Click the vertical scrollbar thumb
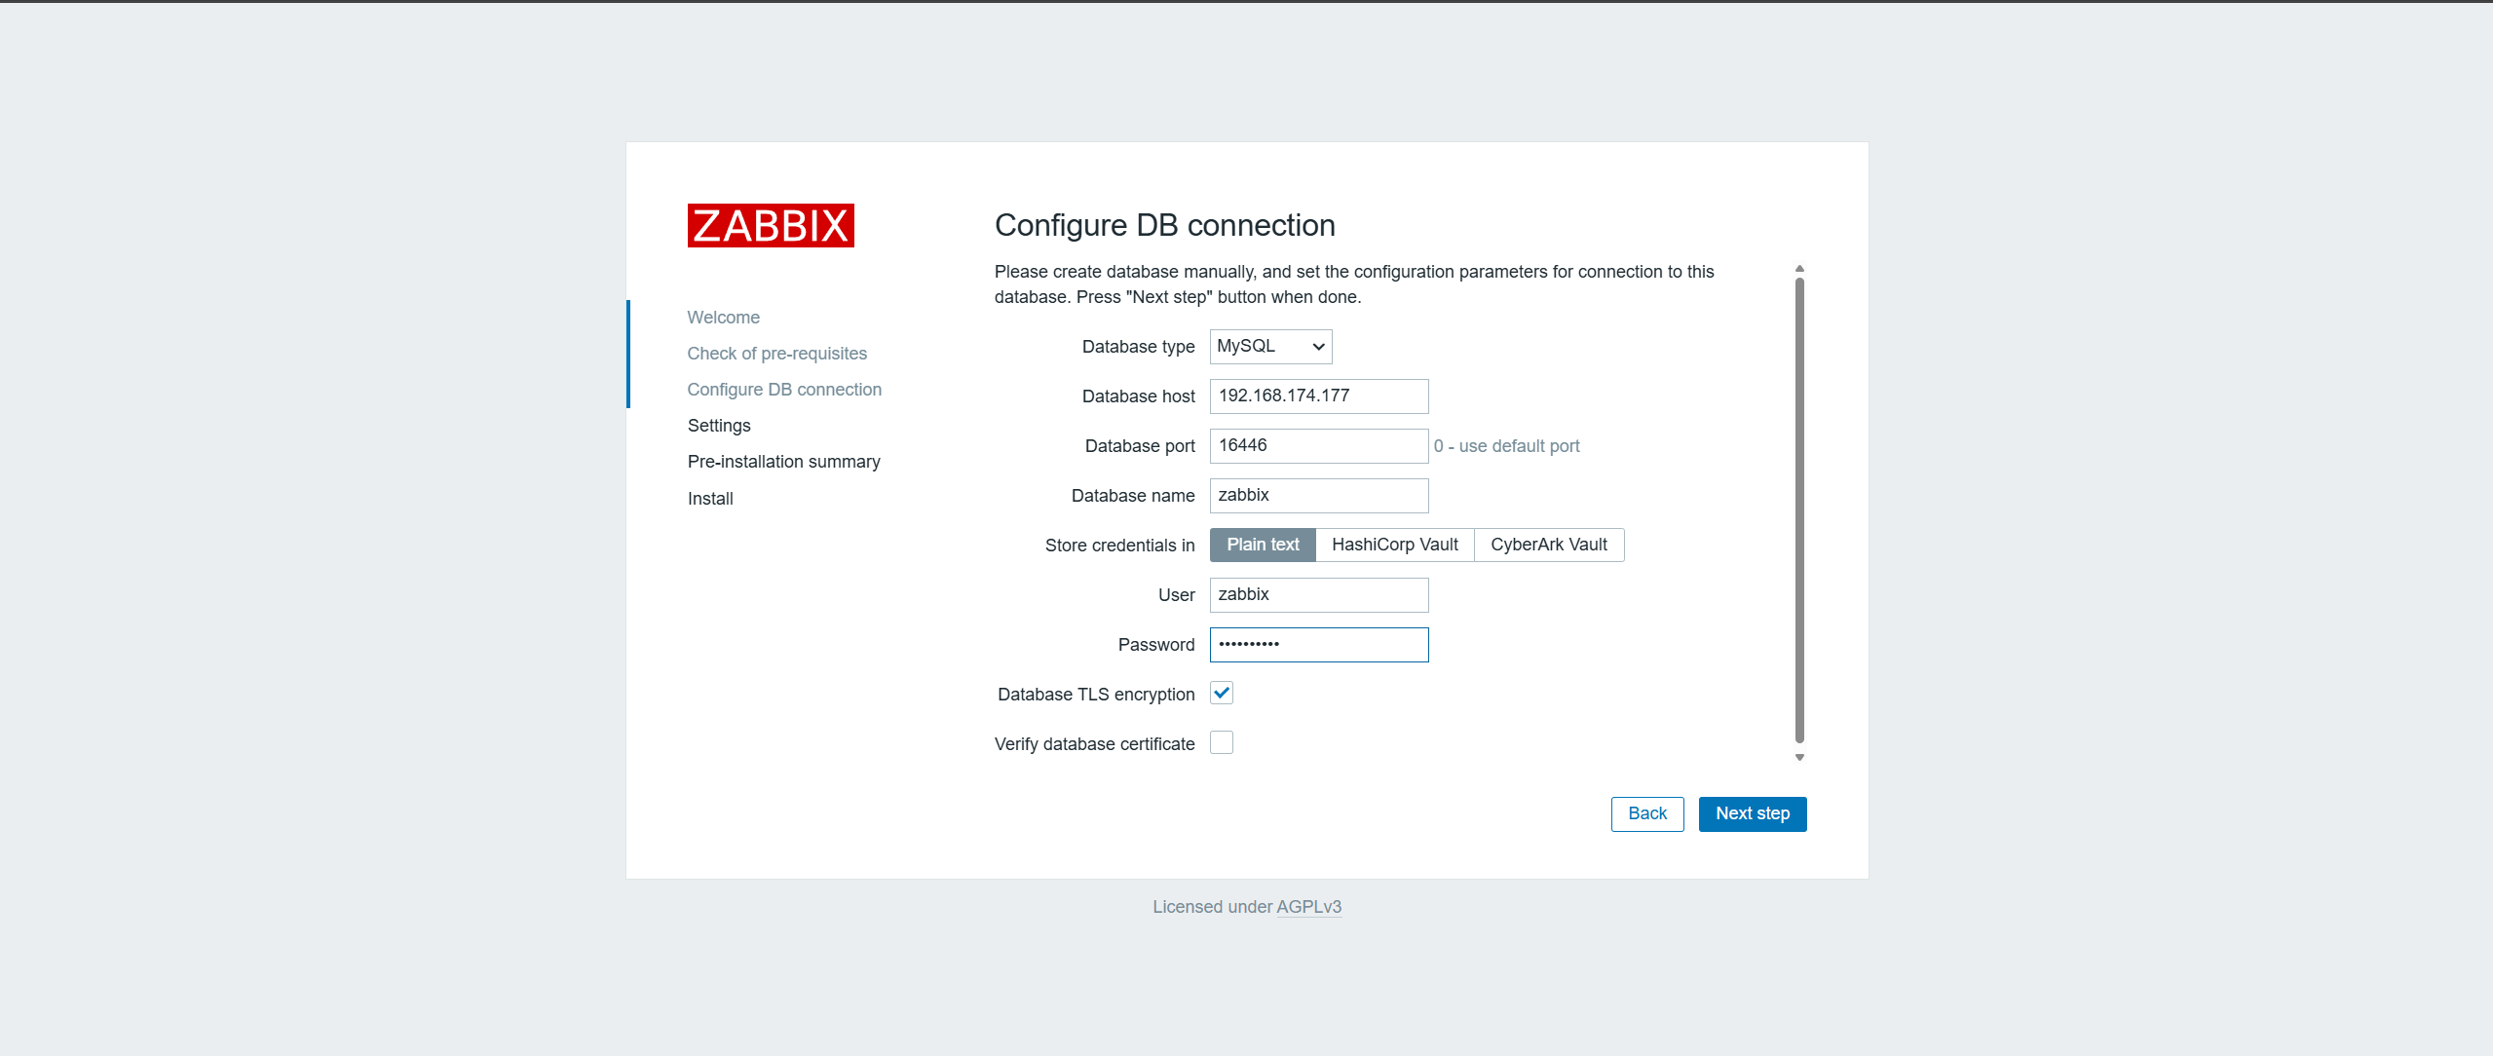 1799,511
